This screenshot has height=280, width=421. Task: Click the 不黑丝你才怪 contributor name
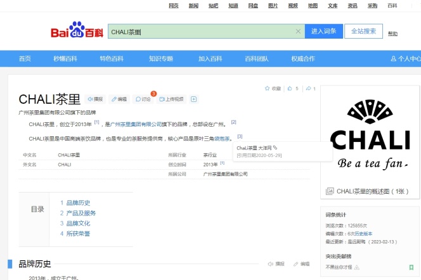[x=339, y=267]
